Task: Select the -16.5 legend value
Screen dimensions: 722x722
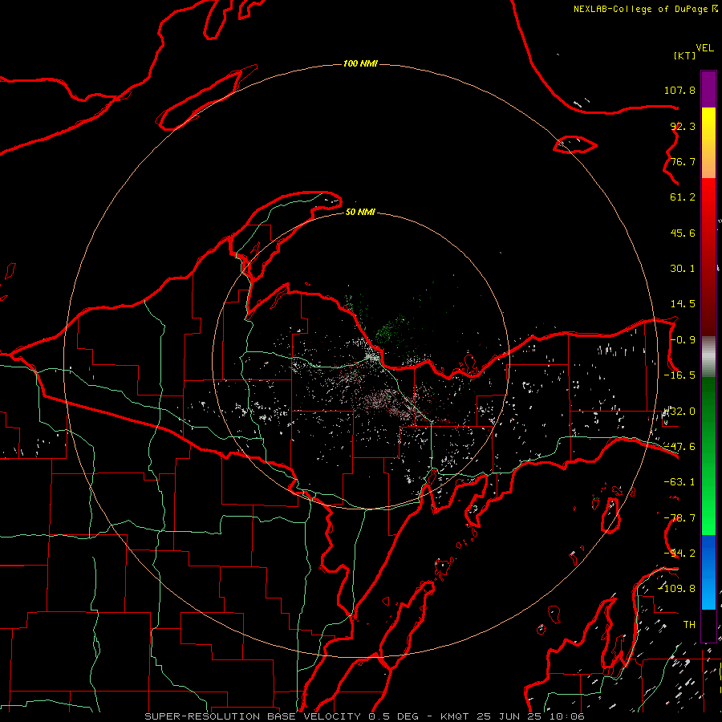Action: (679, 375)
